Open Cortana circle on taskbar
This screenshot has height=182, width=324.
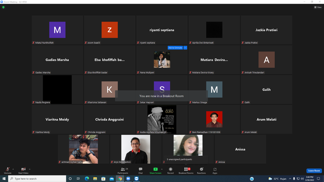click(70, 178)
